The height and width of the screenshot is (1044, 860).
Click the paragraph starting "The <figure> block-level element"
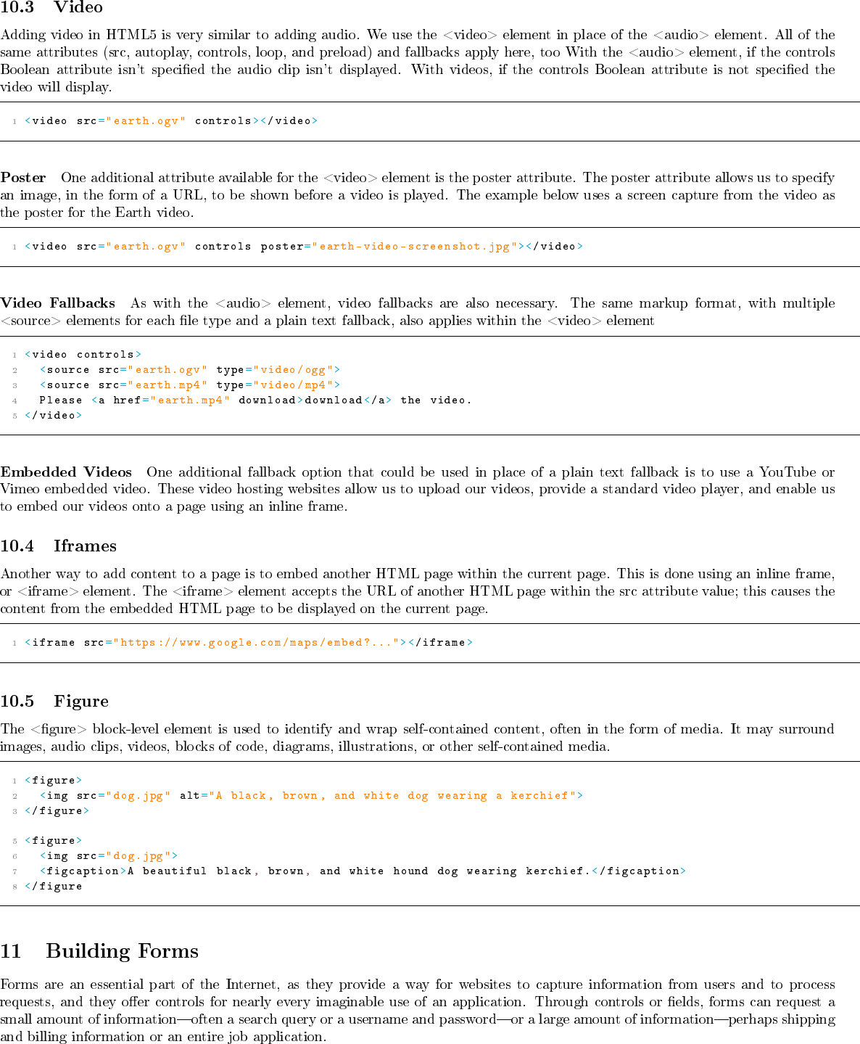point(418,738)
